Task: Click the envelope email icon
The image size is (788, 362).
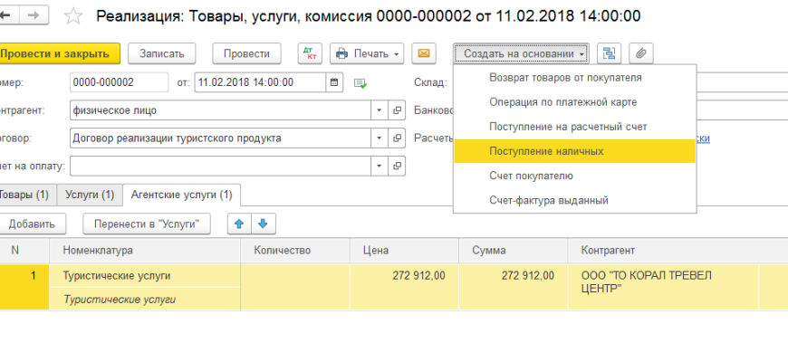Action: click(x=423, y=53)
